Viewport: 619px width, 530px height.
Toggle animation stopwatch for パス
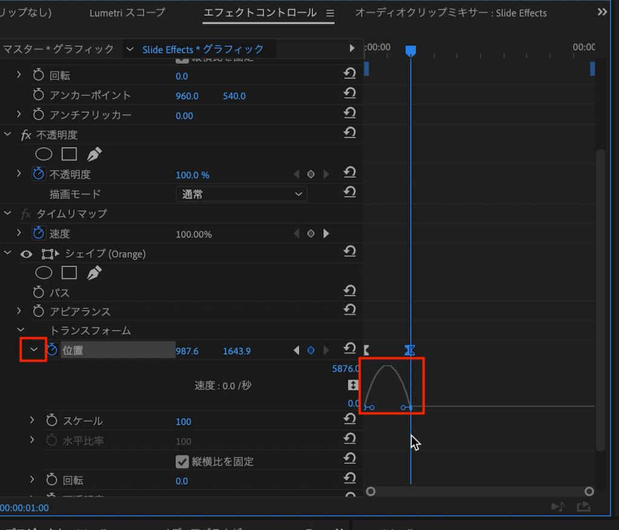coord(38,292)
